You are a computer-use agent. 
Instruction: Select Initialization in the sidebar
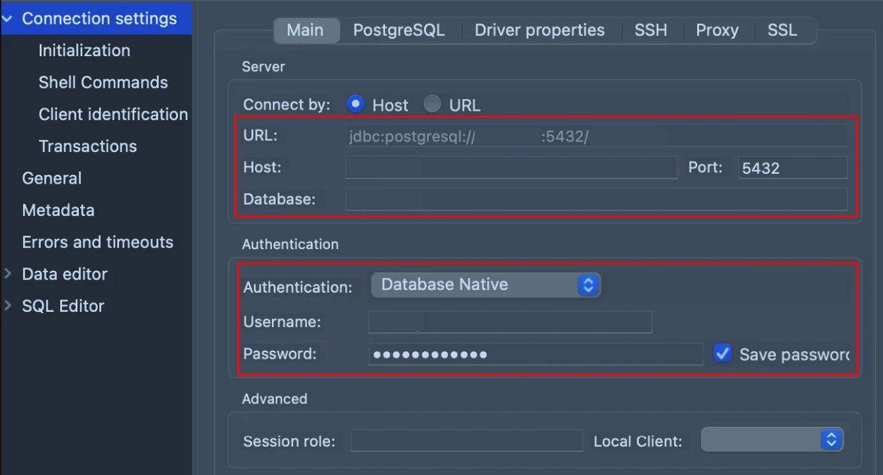(84, 51)
